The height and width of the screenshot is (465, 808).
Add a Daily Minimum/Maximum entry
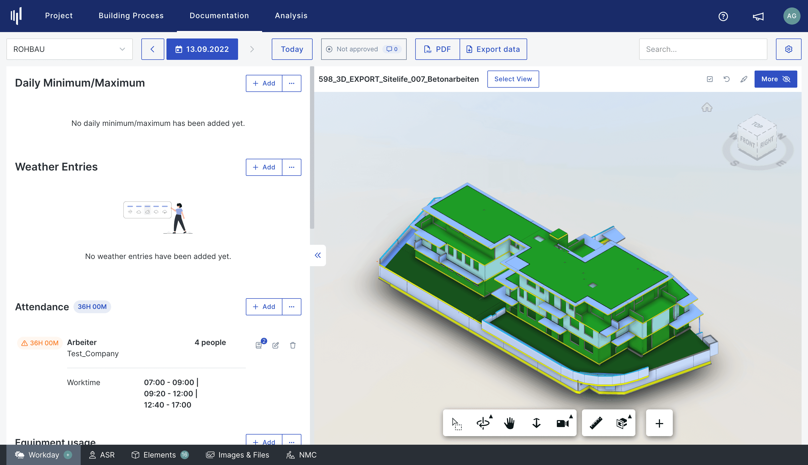[264, 83]
